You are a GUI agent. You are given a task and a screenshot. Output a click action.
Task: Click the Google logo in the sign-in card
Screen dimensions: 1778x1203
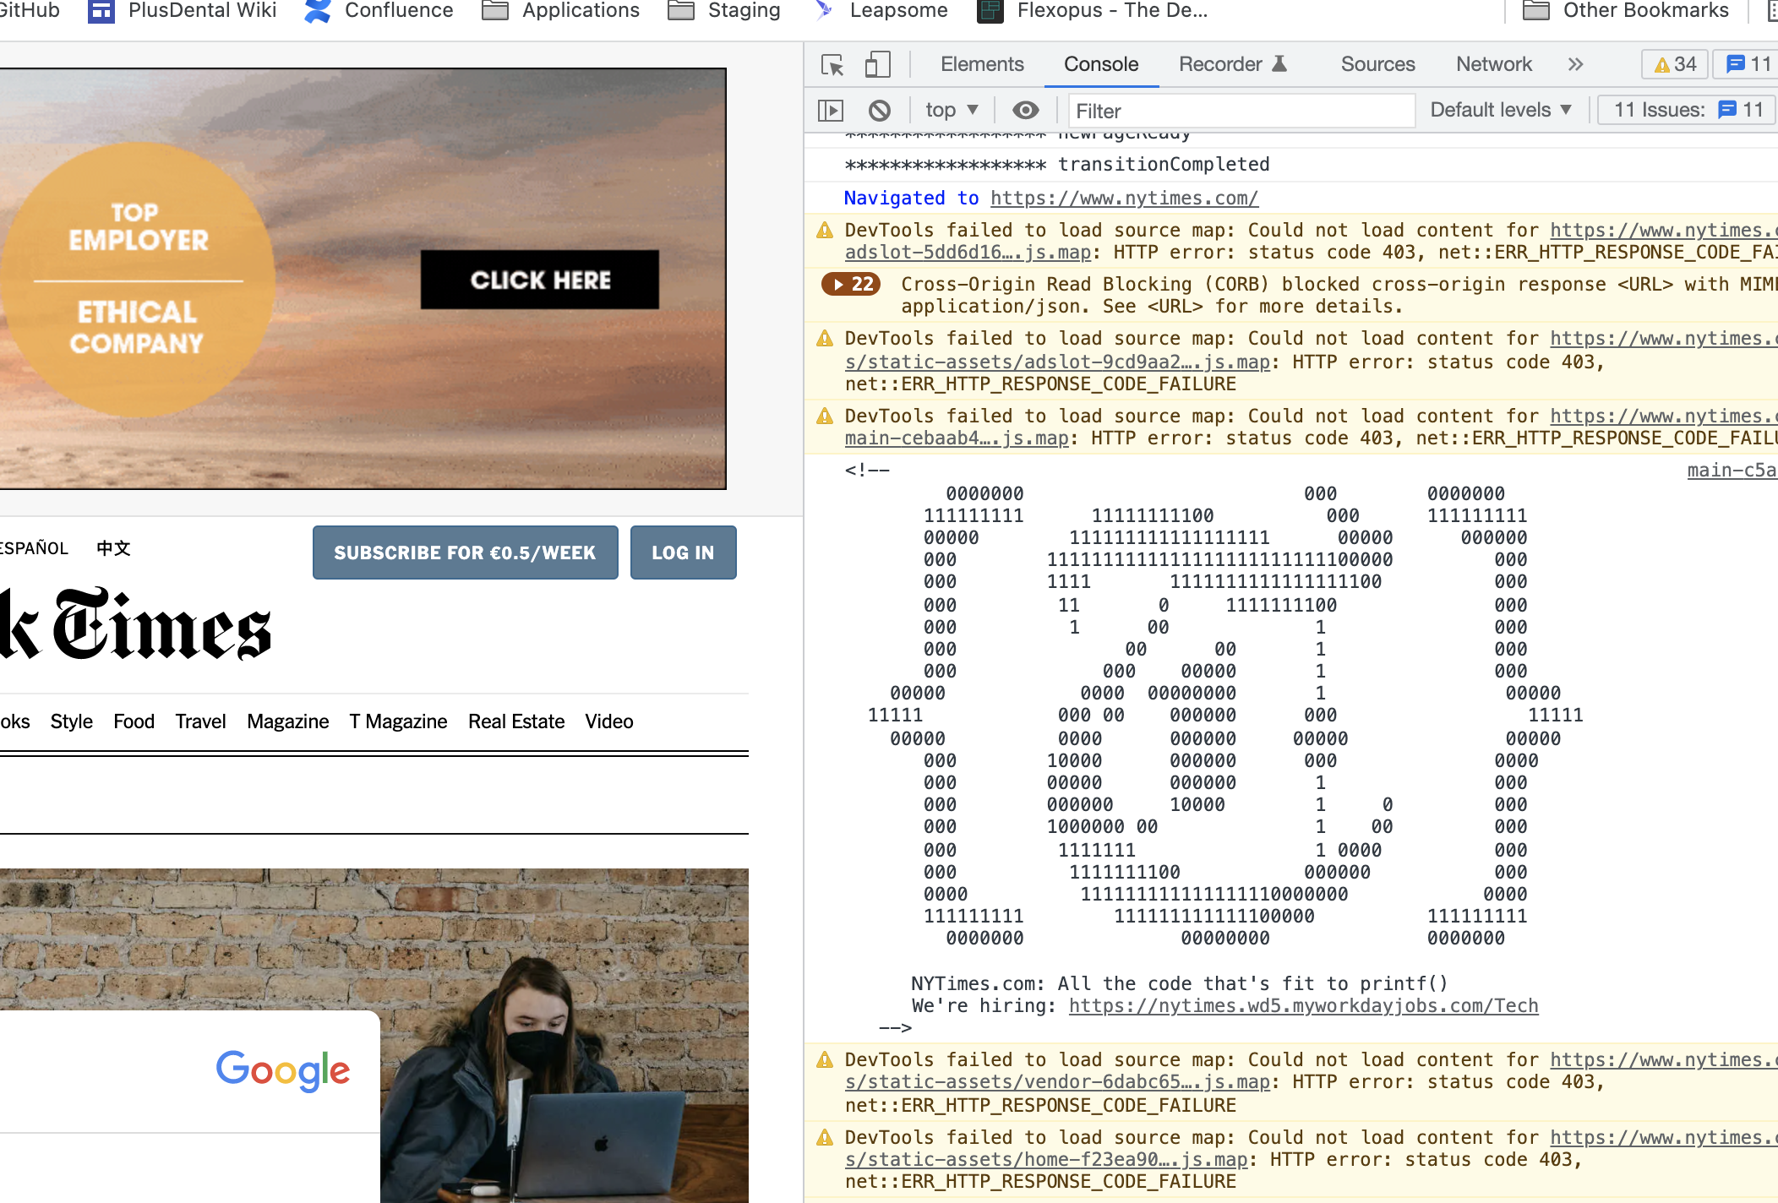tap(282, 1071)
